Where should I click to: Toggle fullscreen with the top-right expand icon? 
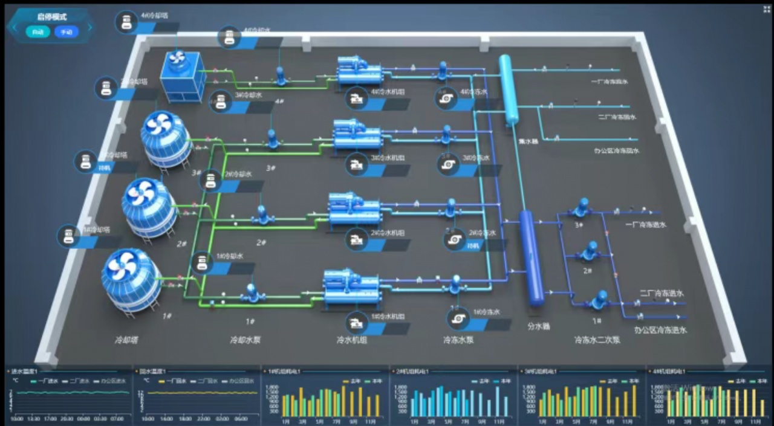tap(766, 9)
